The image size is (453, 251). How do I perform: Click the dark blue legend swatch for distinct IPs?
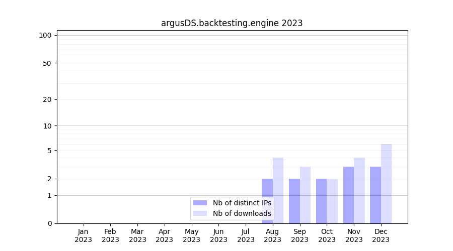pos(200,203)
